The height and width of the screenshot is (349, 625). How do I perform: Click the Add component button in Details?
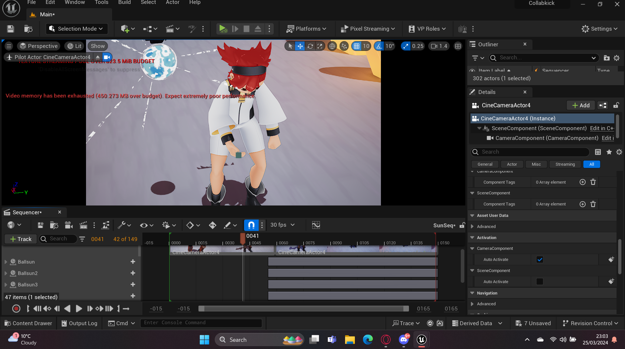(x=581, y=105)
